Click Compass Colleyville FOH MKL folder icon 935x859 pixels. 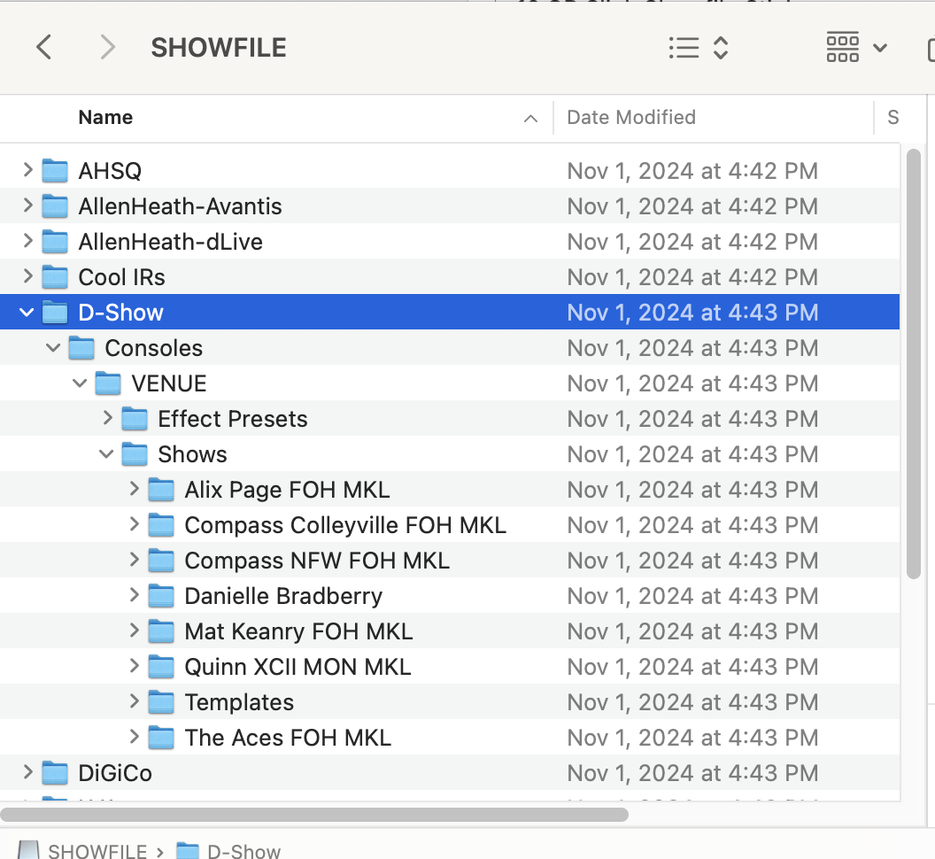tap(161, 525)
